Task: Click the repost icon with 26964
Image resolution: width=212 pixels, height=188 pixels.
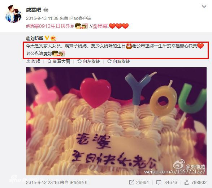Action: click(139, 183)
